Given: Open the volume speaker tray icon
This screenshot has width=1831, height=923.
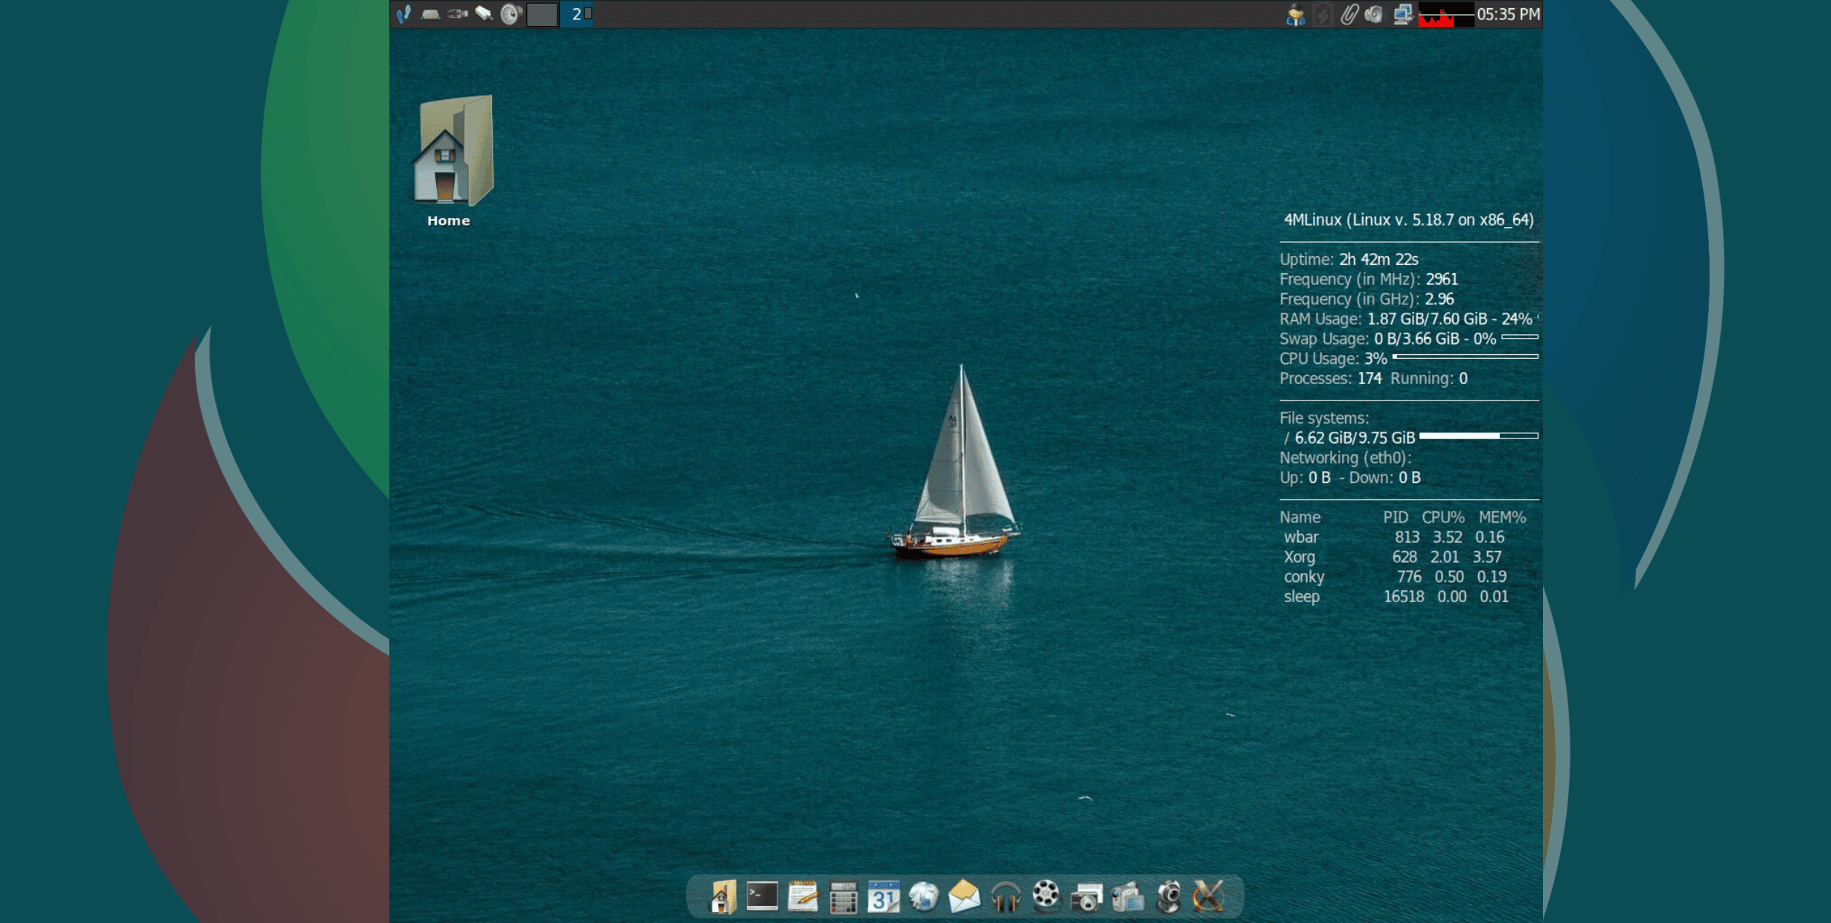Looking at the screenshot, I should pos(1374,14).
